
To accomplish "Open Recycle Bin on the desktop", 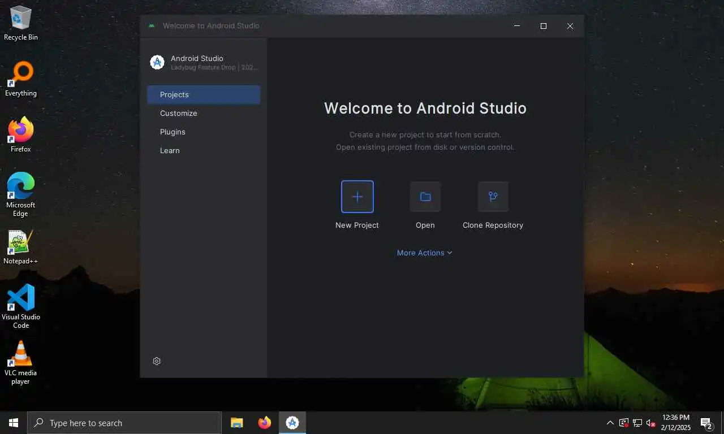I will click(x=21, y=23).
